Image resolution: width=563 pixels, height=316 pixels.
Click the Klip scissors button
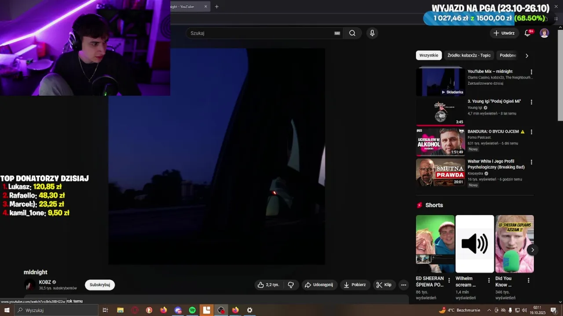coord(384,285)
